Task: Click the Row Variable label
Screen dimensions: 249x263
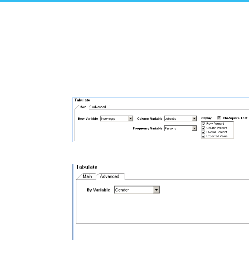Action: click(88, 119)
